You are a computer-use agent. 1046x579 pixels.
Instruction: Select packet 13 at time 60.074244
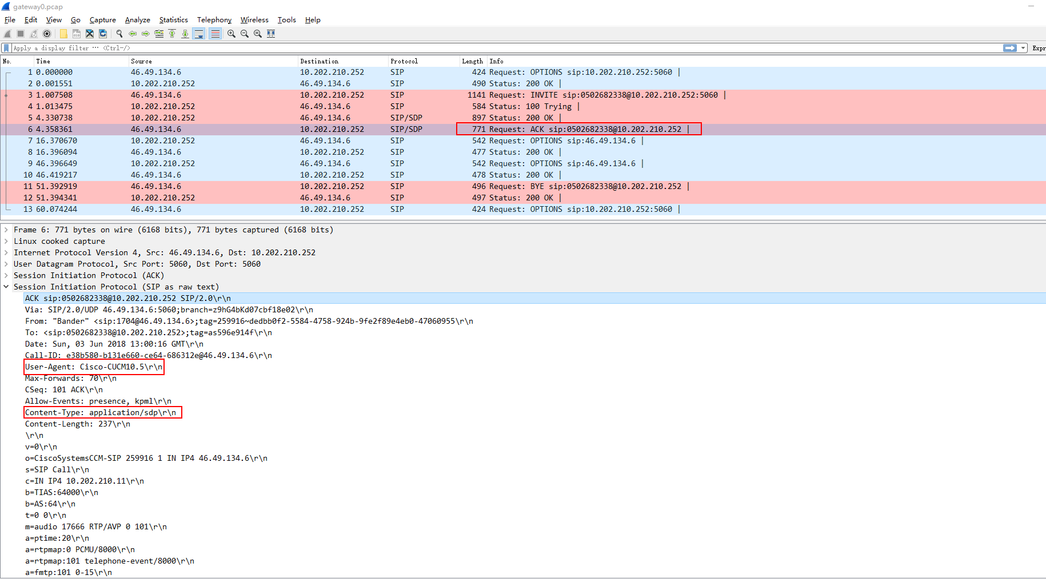[x=523, y=209]
